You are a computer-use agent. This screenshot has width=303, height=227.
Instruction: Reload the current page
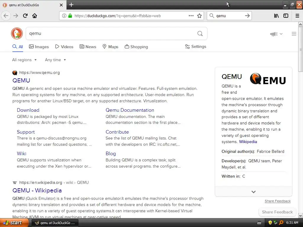(25, 16)
